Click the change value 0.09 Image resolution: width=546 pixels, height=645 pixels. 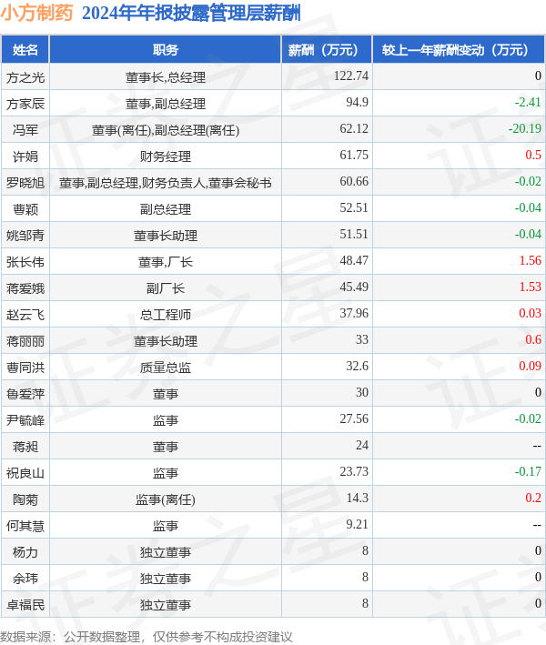(x=531, y=366)
